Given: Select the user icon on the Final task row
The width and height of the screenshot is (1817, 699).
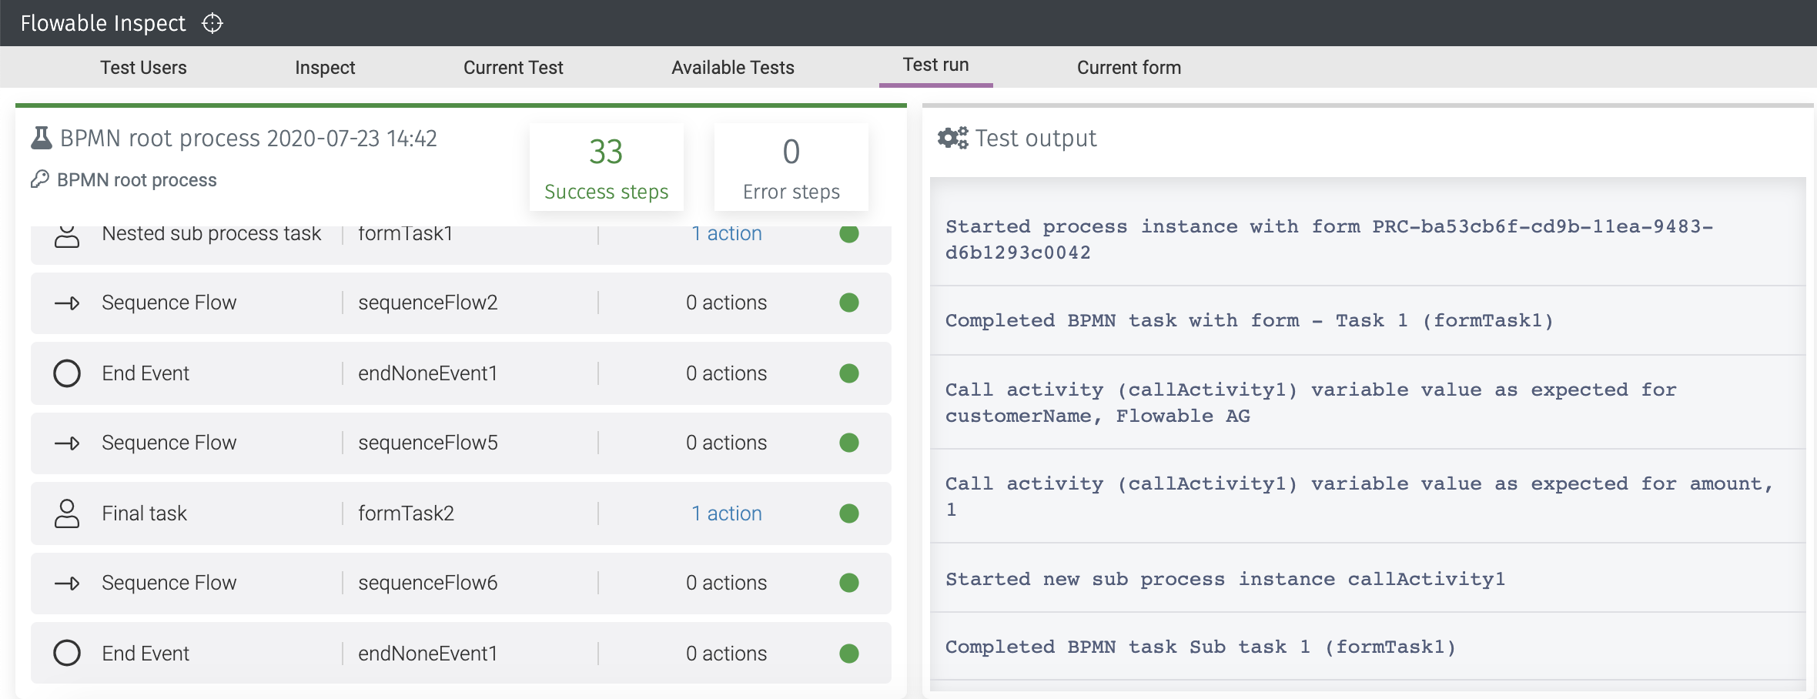Looking at the screenshot, I should tap(69, 513).
